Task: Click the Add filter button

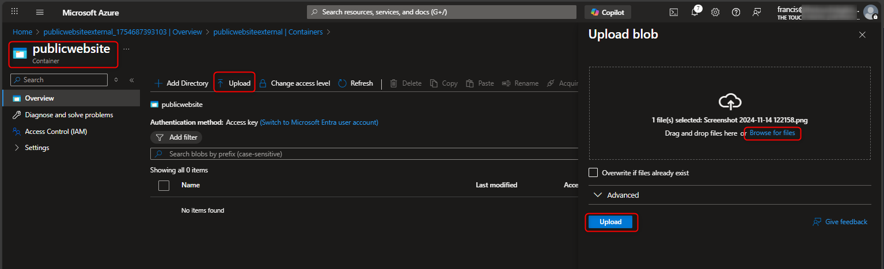Action: click(176, 137)
